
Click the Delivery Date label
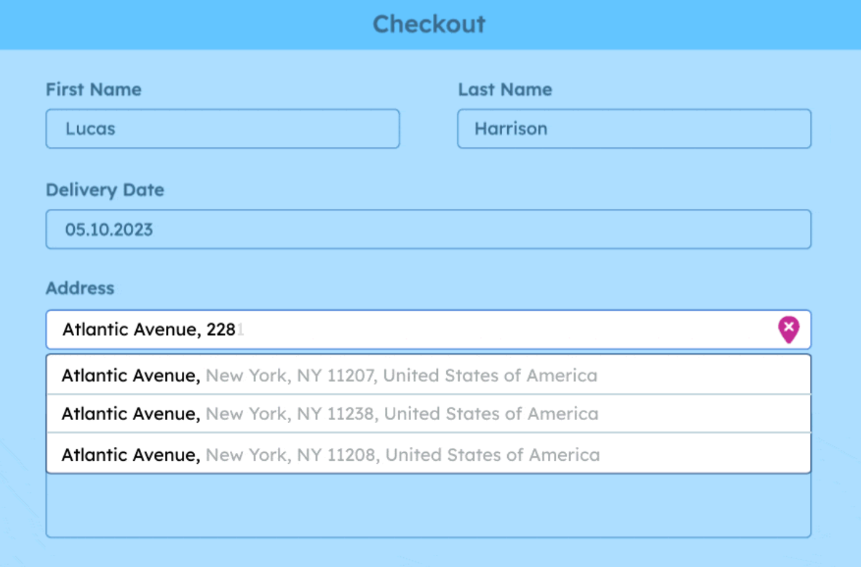pyautogui.click(x=105, y=190)
